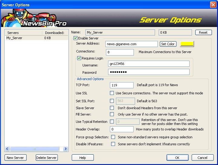Click the 0 KB cell in My_Server row
Viewport: 218px width, 165px height.
[48, 38]
